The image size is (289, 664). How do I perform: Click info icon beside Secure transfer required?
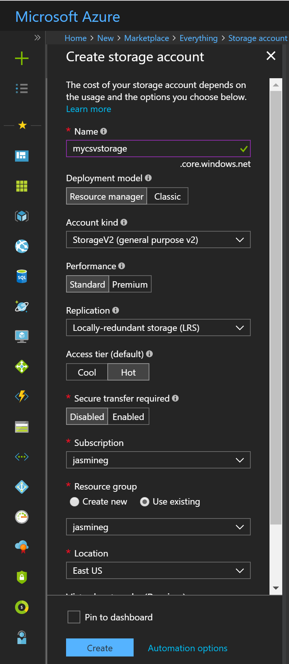tap(175, 398)
